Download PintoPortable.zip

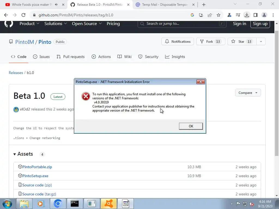37,167
